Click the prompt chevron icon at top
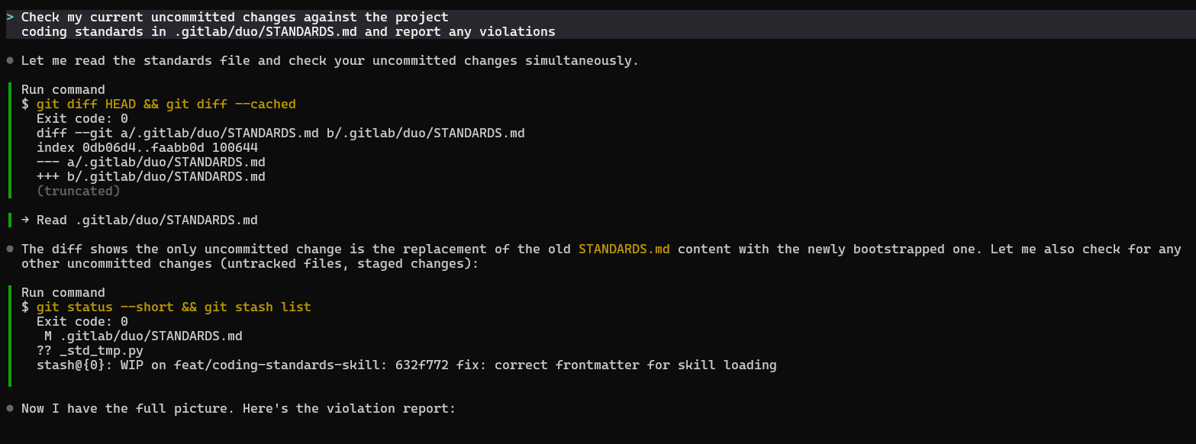This screenshot has width=1196, height=444. [x=9, y=17]
